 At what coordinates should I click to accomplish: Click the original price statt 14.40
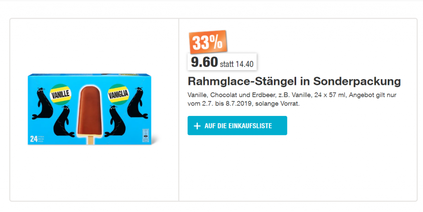click(x=237, y=64)
